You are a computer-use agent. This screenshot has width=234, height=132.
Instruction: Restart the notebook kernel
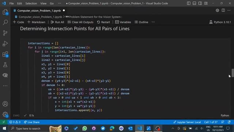103,22
